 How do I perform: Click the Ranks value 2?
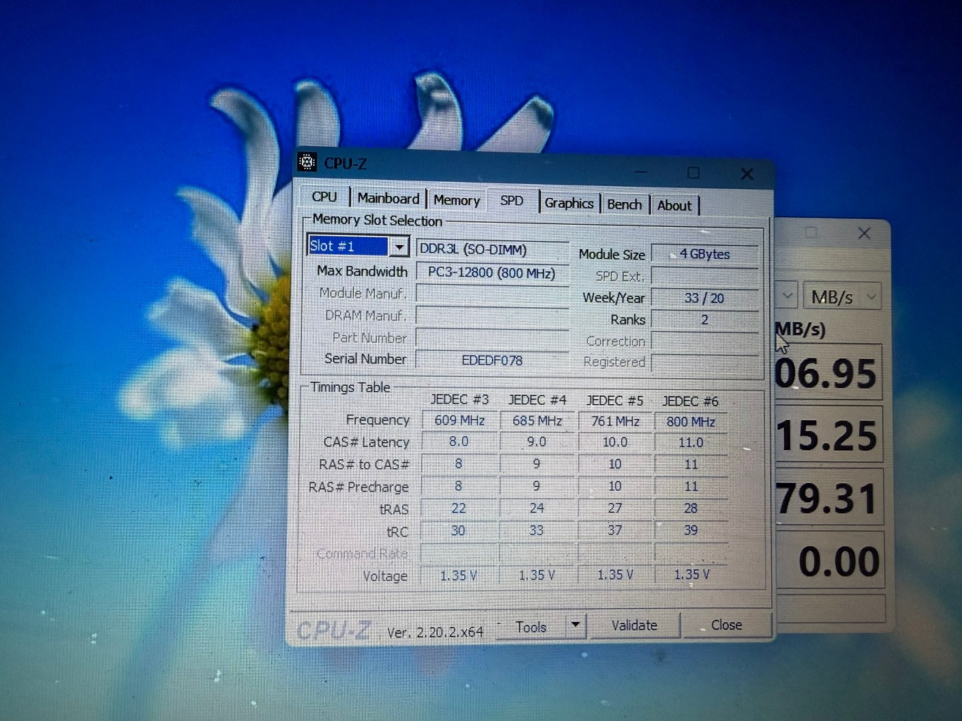[705, 320]
